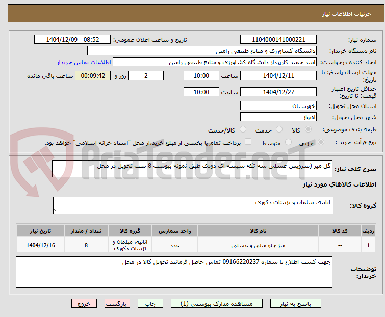Image resolution: width=385 pixels, height=317 pixels.
Task: Click the اطلاعات کالاهای مورد نیاز heading
Action: tap(339, 184)
